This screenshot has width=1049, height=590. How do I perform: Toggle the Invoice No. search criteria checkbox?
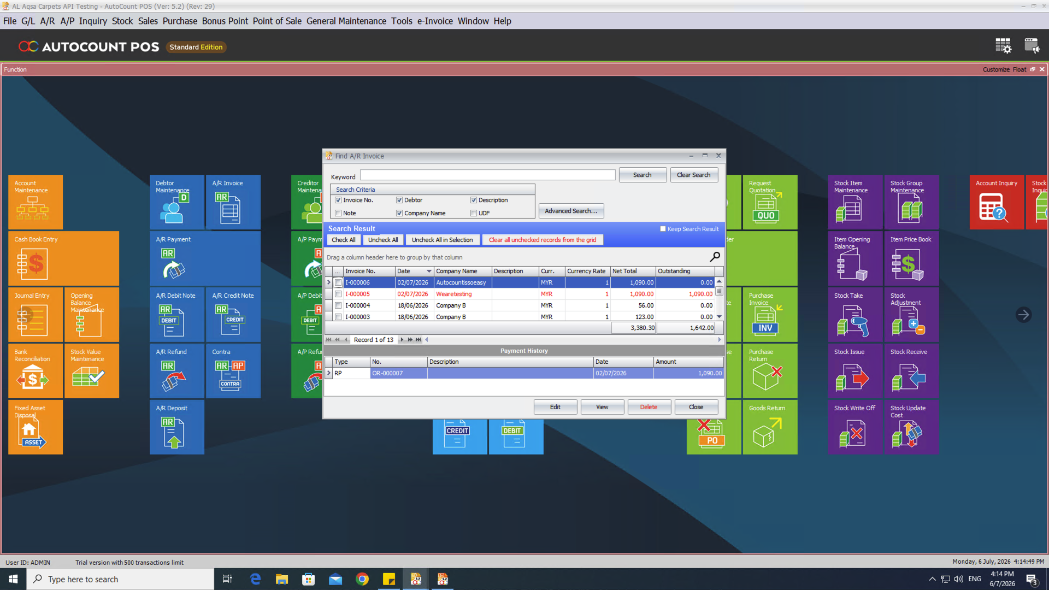click(338, 200)
